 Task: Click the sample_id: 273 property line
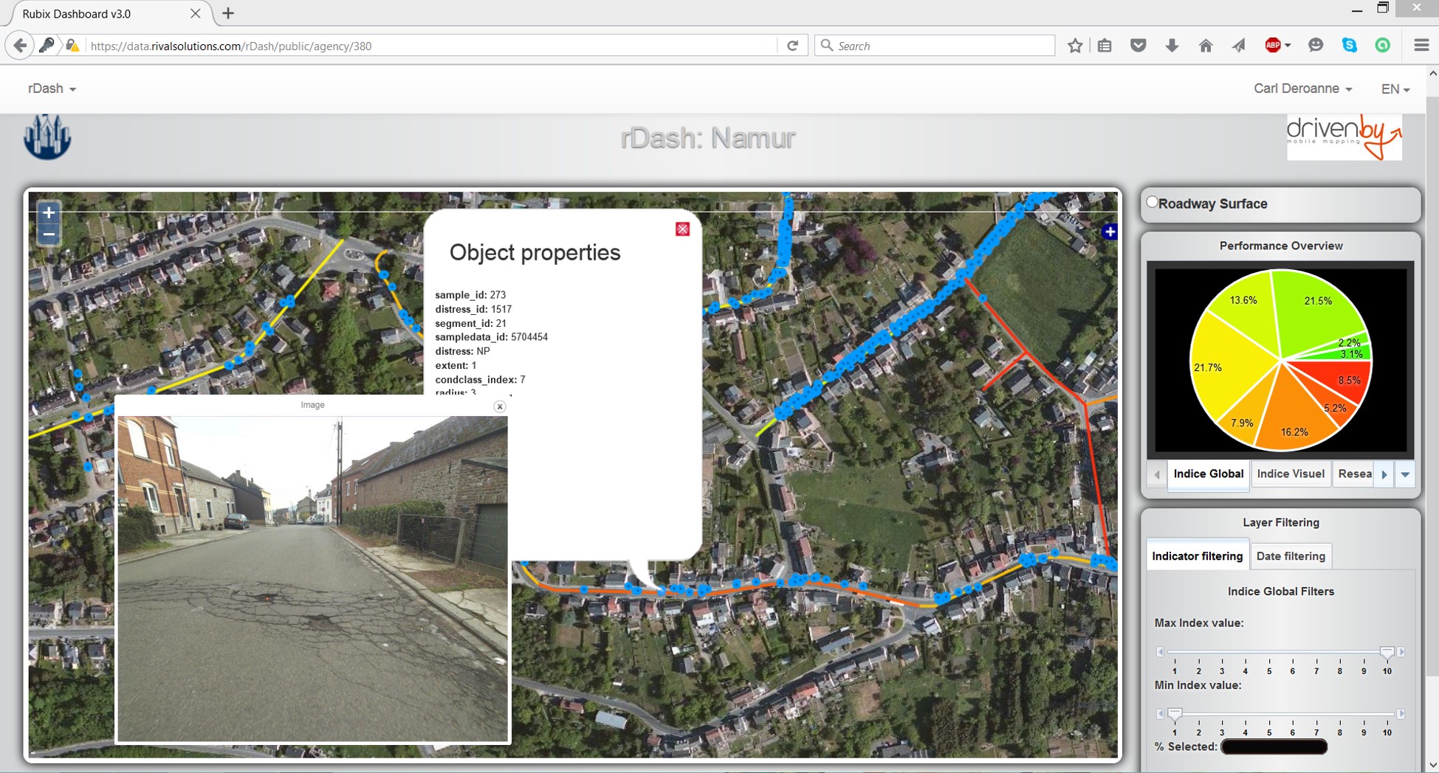[x=470, y=295]
